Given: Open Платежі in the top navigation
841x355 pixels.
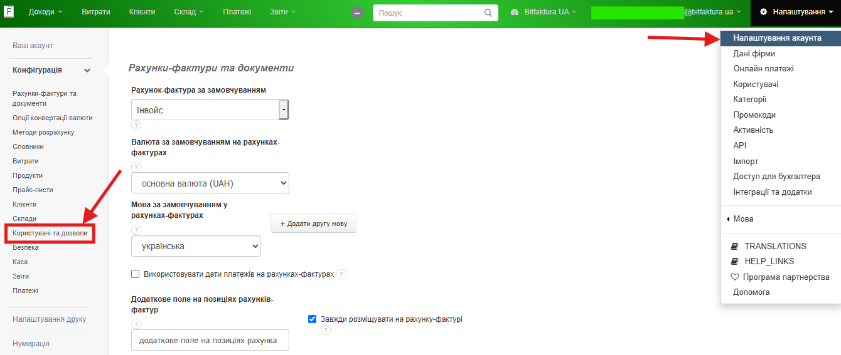Looking at the screenshot, I should 237,12.
